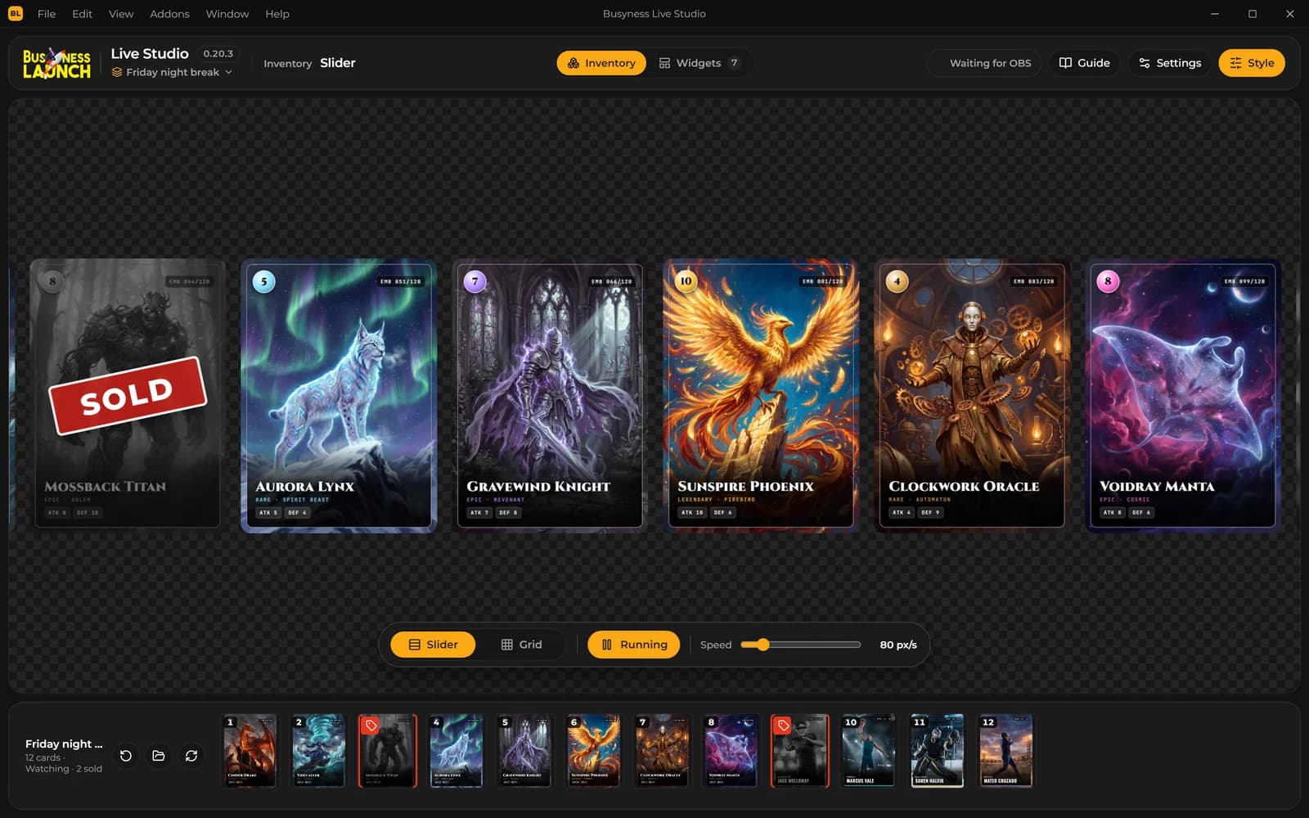
Task: Switch display to Grid mode
Action: [521, 645]
